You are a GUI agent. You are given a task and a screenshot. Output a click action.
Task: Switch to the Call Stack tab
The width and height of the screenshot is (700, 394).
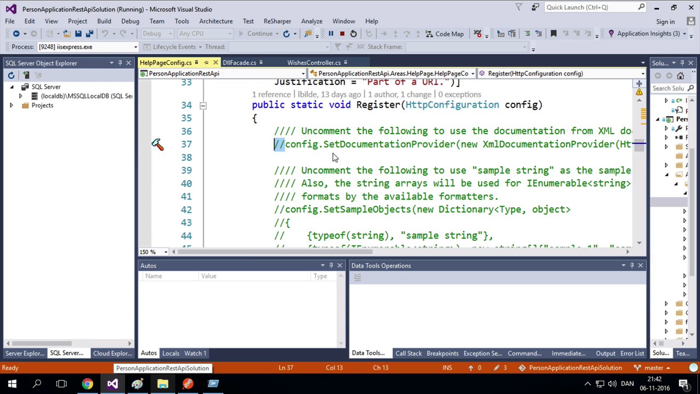[409, 354]
